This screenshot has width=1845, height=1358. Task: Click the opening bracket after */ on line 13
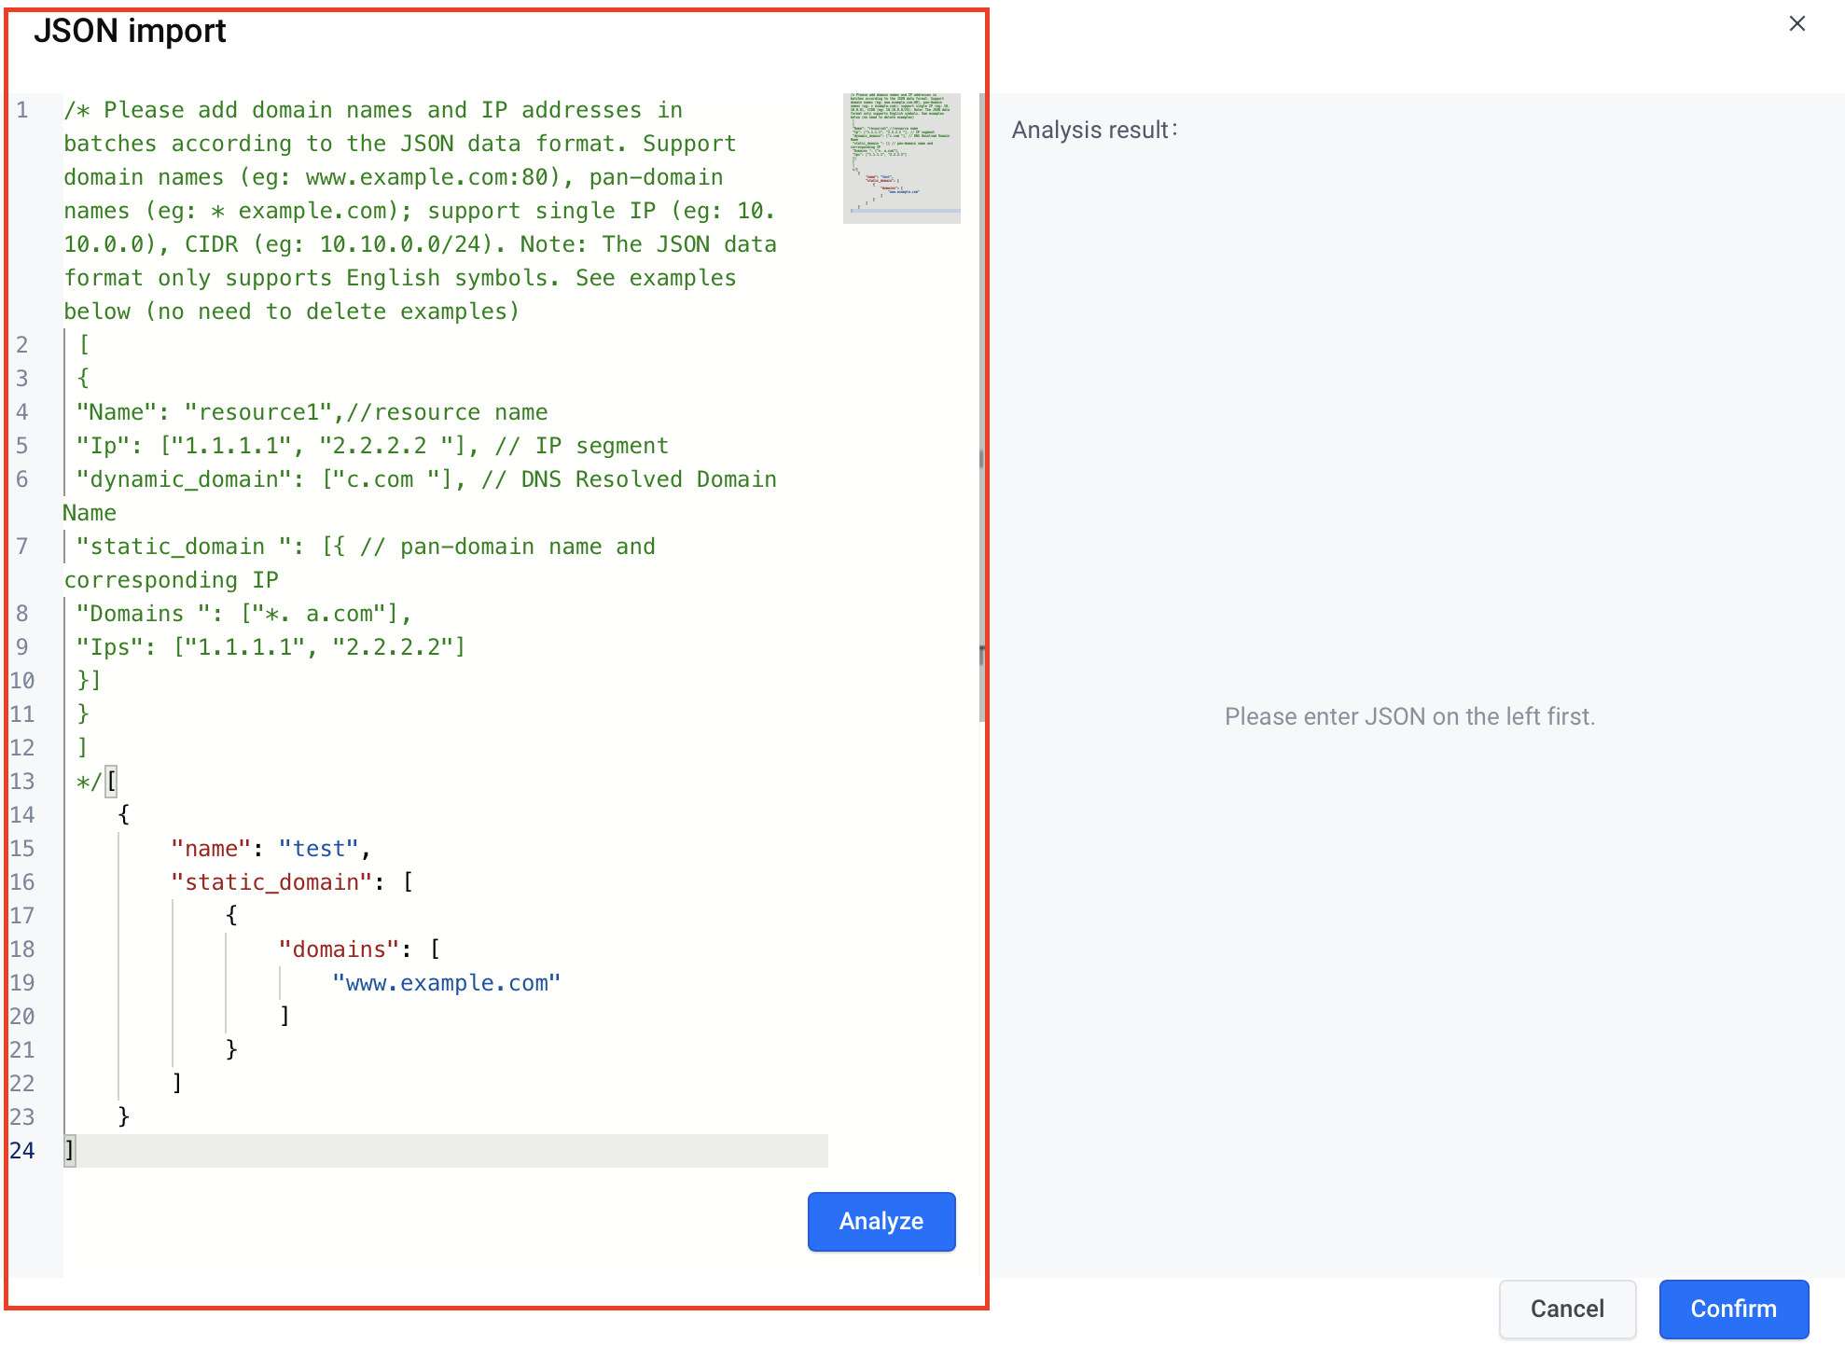(111, 781)
